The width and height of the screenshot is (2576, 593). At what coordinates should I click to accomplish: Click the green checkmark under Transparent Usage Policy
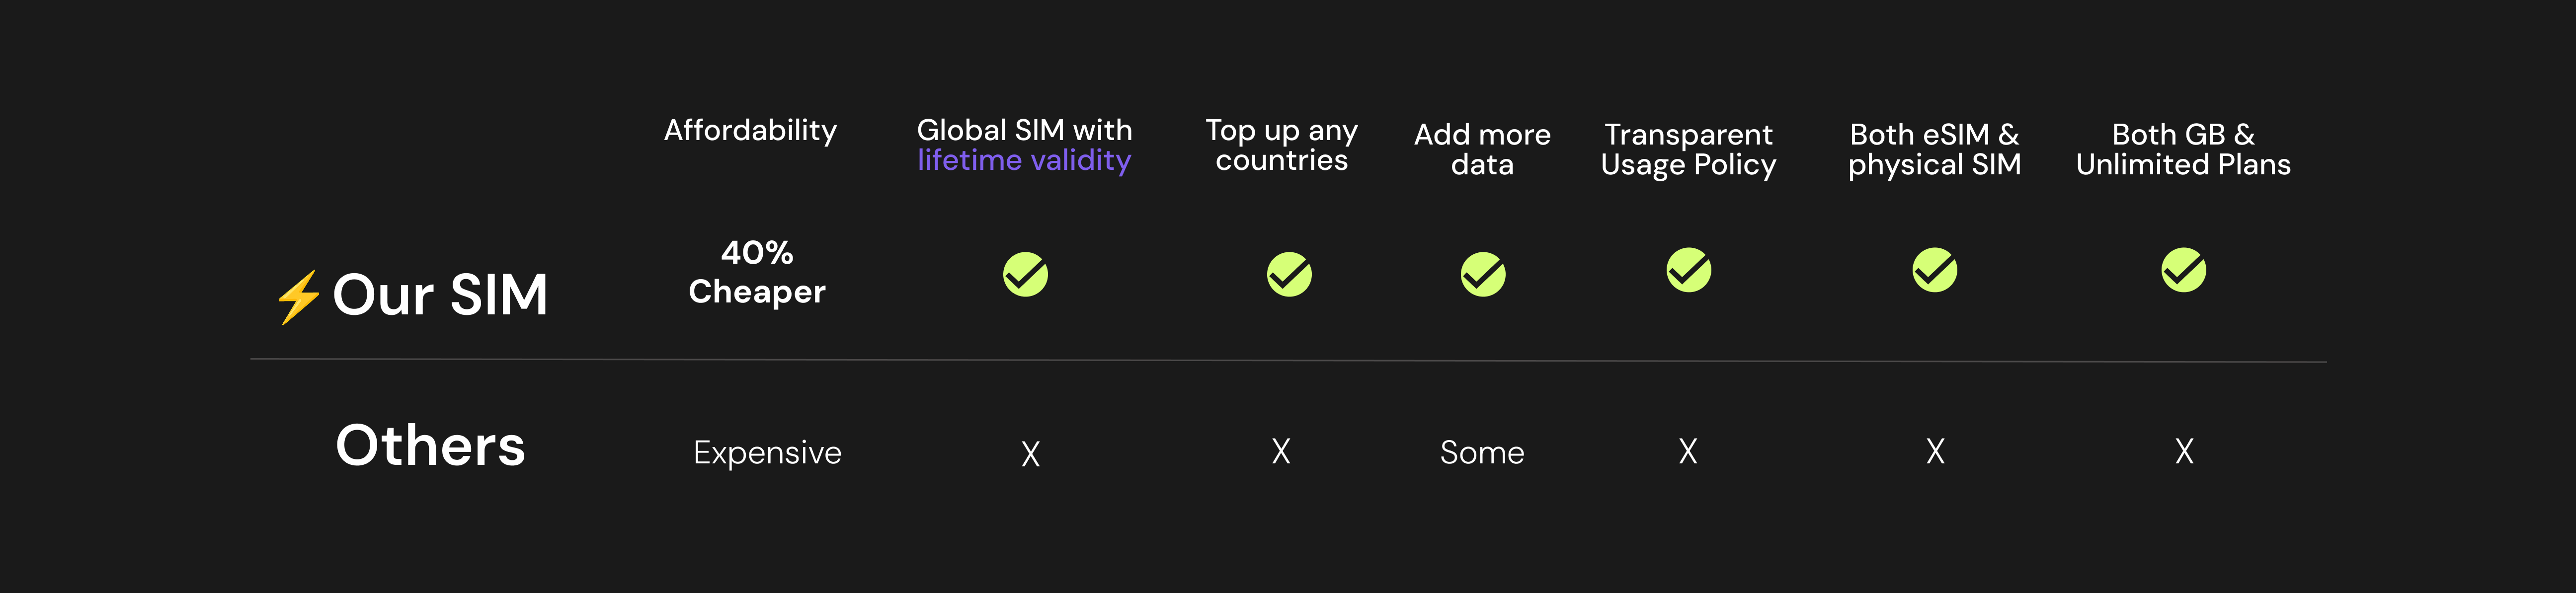click(1688, 270)
